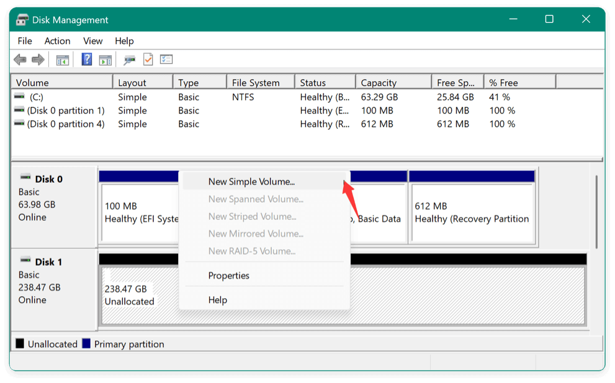Click the disk magnifier toolbar icon
Viewport: 615px width, 383px height.
130,59
